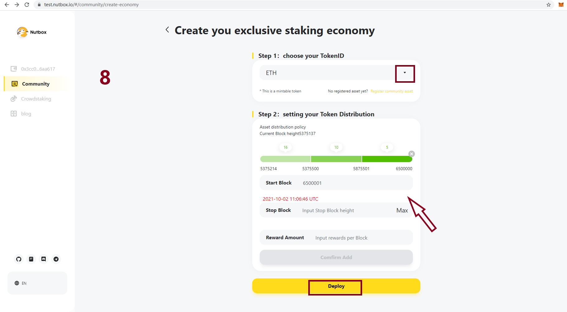Open the MetaMask fox extension
567x312 pixels.
(561, 5)
